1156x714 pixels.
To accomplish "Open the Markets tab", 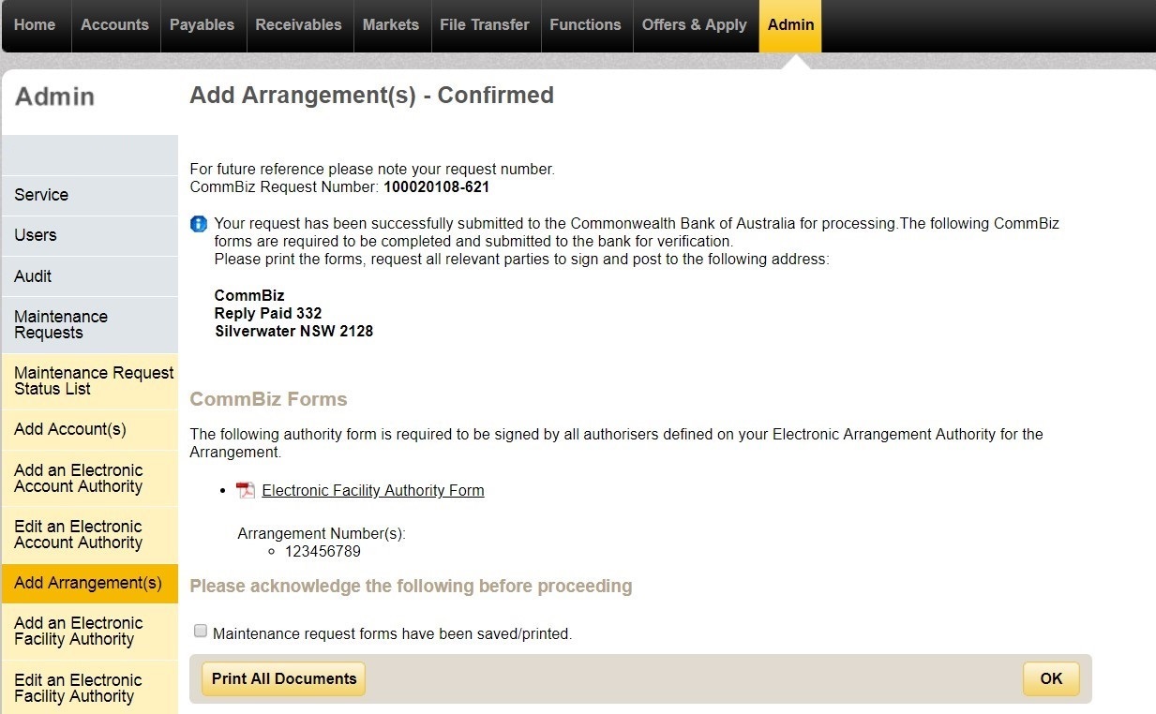I will [391, 25].
